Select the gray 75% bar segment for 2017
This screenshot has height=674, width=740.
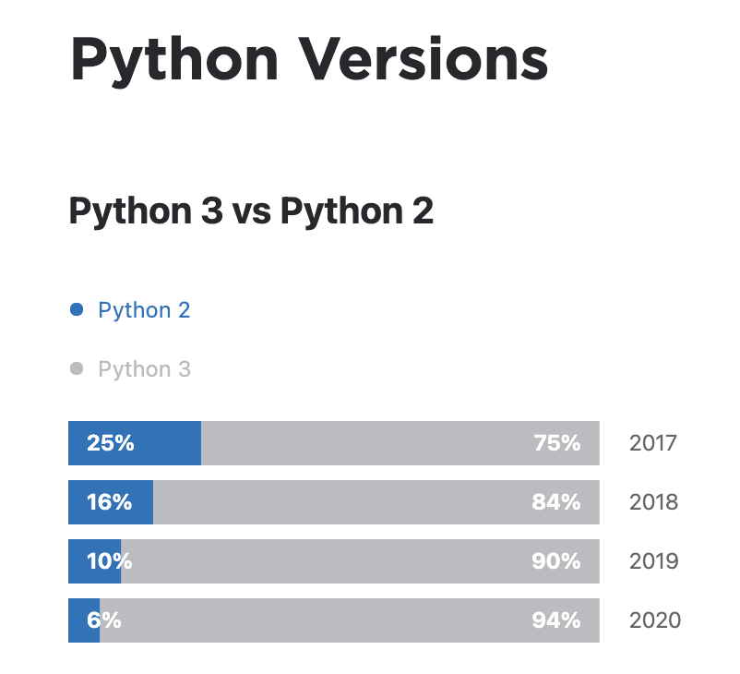(x=369, y=443)
